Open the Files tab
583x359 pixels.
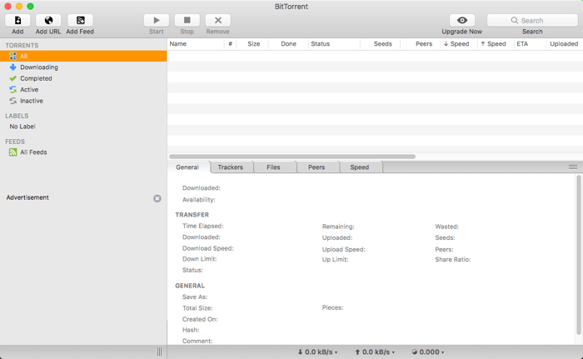(x=273, y=167)
